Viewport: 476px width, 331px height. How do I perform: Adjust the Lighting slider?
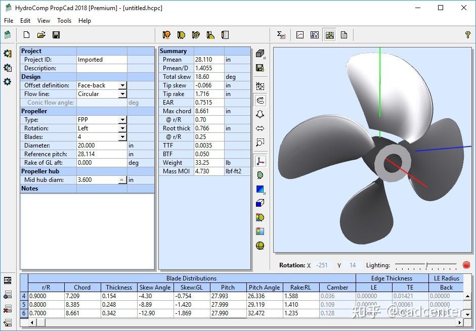[x=426, y=265]
